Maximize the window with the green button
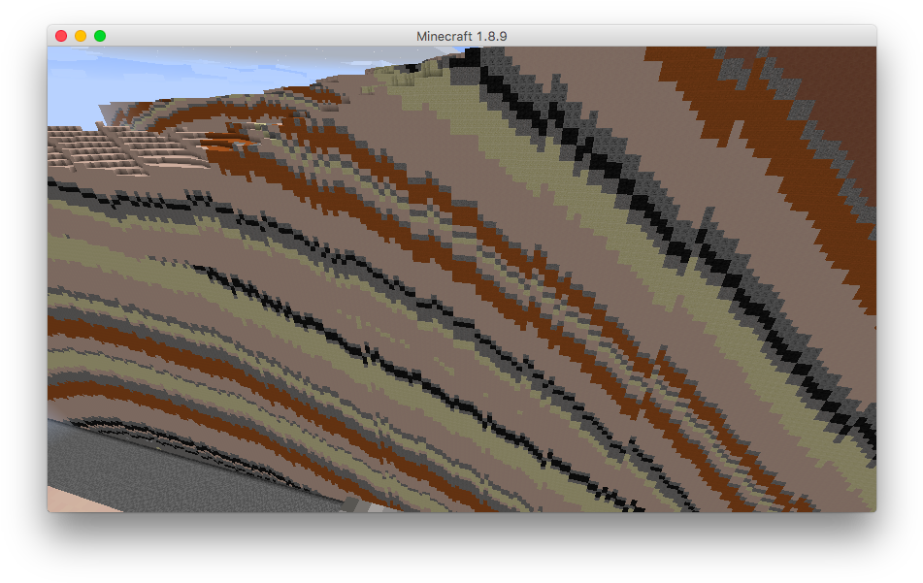This screenshot has height=583, width=923. pos(100,36)
